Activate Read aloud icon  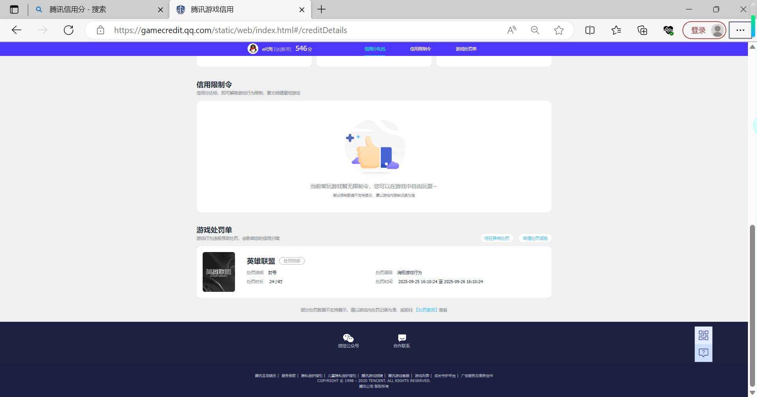tap(512, 30)
